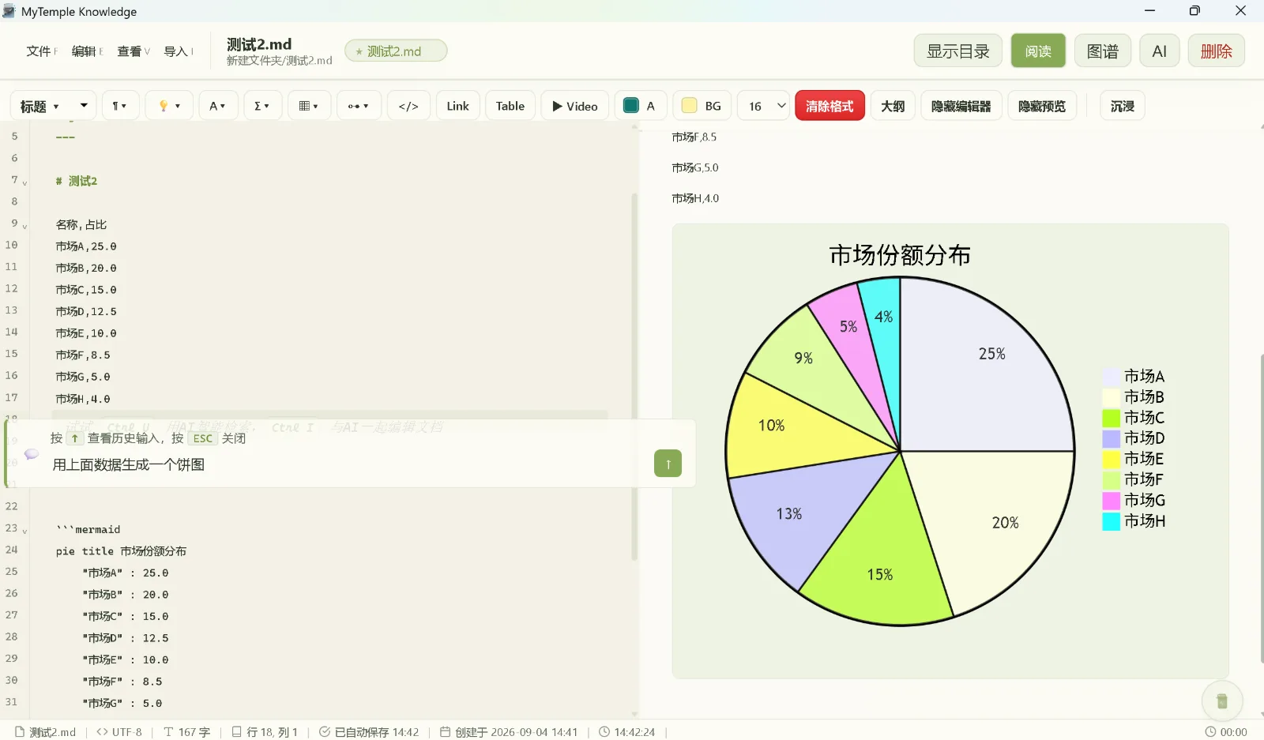Collapse the fold arrow on line 9

point(24,227)
